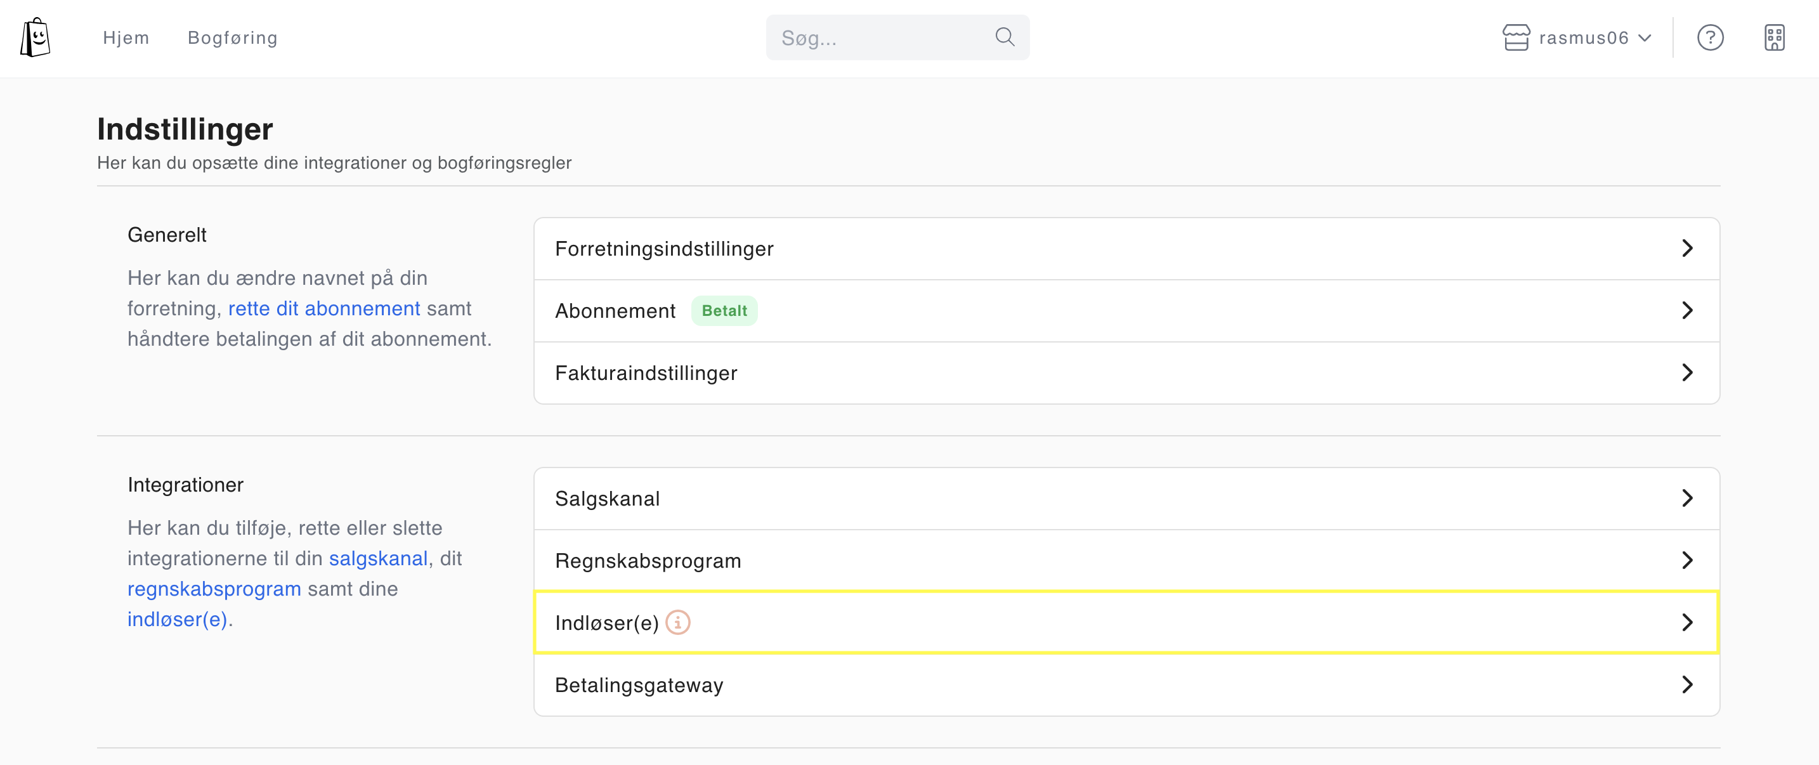
Task: Expand the Abonnement row chevron
Action: 1687,310
